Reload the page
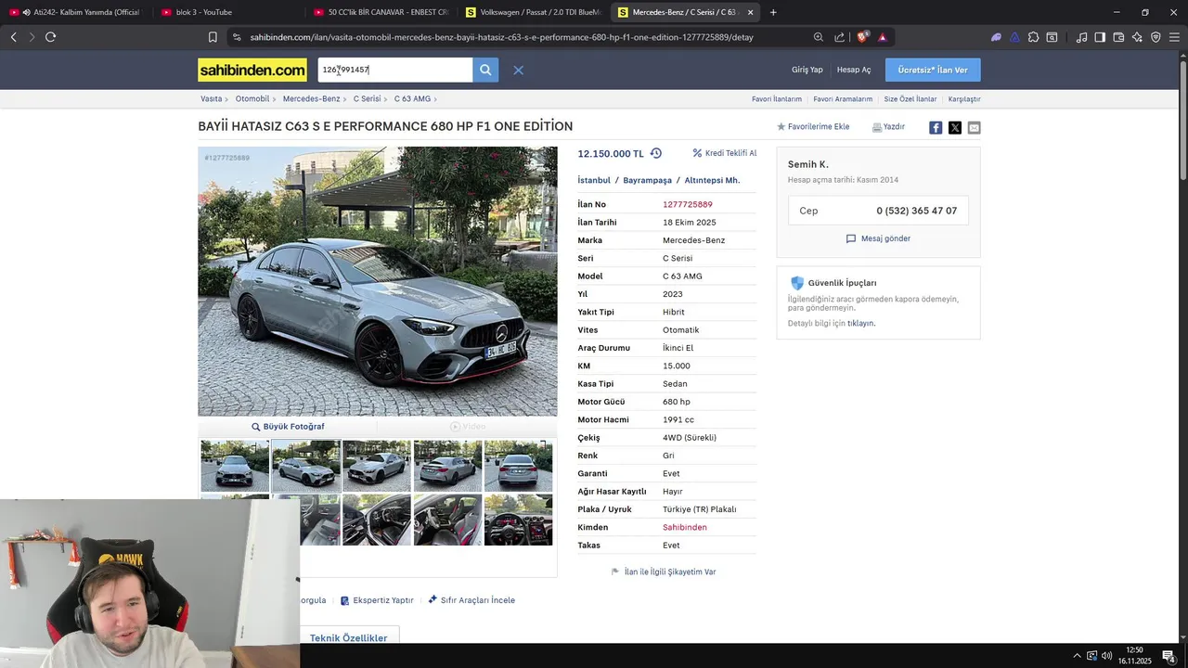Screen dimensions: 1188x668 [50, 37]
